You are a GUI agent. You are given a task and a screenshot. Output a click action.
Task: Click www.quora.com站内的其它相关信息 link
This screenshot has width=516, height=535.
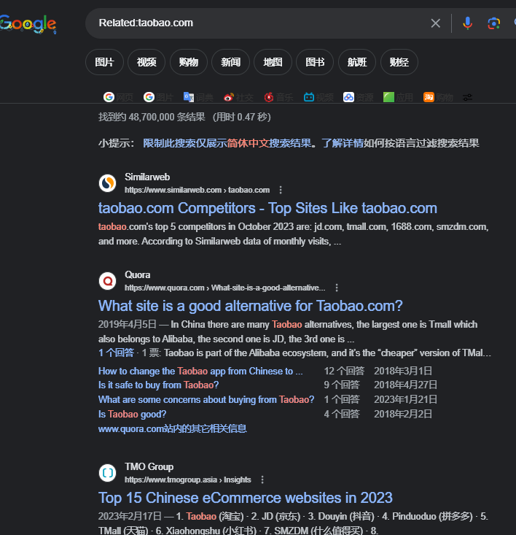pos(172,428)
